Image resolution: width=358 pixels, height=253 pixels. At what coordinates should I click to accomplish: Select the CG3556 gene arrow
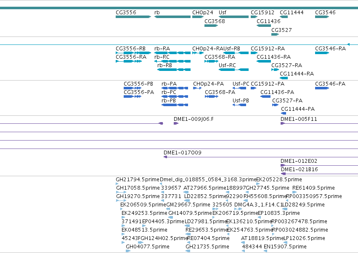[133, 17]
